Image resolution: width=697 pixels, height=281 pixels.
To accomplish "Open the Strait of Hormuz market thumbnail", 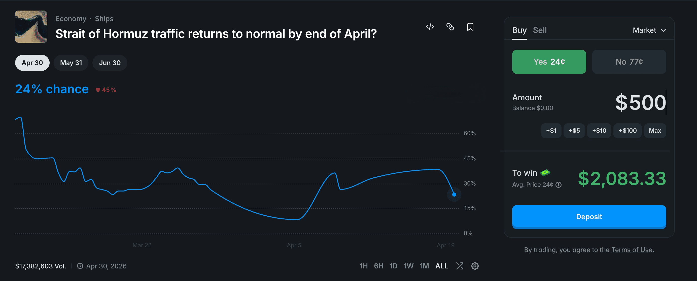I will pos(31,26).
